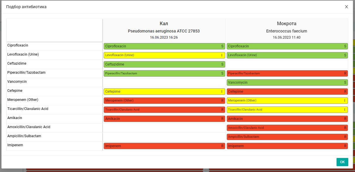Select Ciprofloxacin bar under Мокрота column
355x172 pixels.
point(287,46)
